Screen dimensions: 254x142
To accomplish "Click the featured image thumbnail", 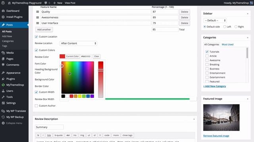I will pyautogui.click(x=221, y=118).
